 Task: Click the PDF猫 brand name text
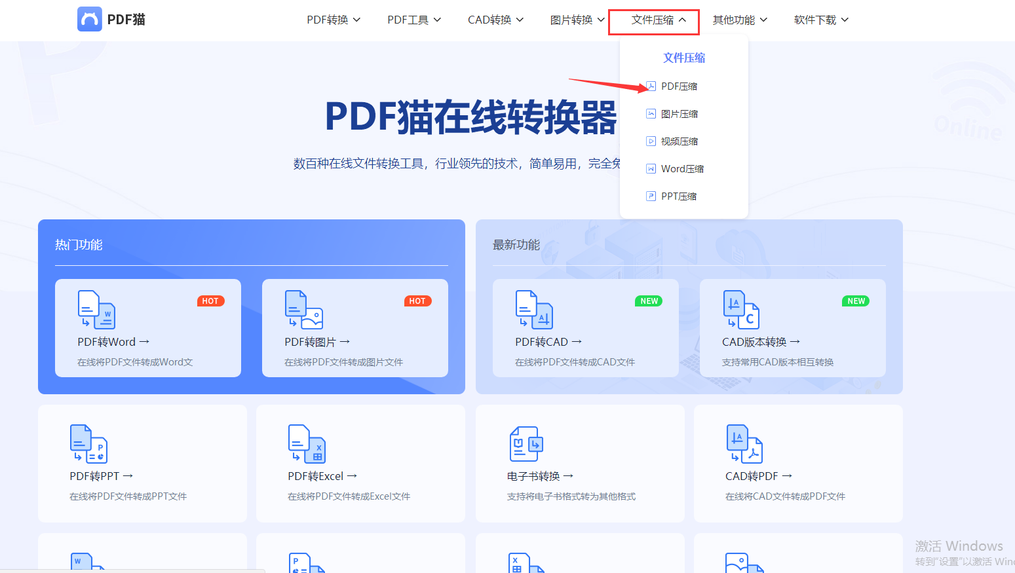(x=126, y=20)
